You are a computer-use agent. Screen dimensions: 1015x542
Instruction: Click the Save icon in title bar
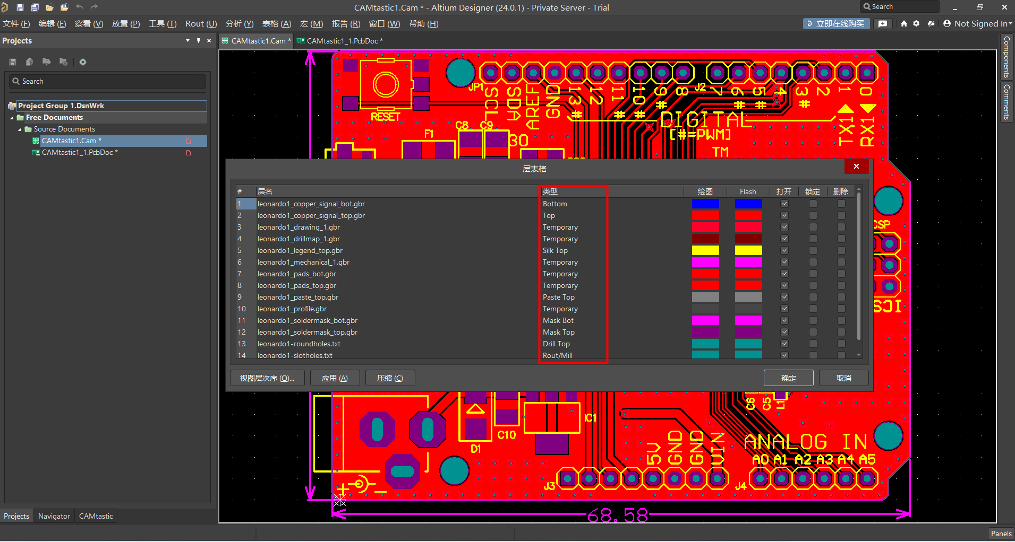pyautogui.click(x=20, y=7)
